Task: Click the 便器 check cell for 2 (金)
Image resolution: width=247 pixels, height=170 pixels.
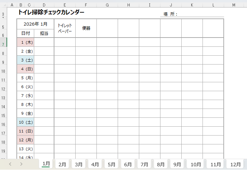Action: pyautogui.click(x=86, y=51)
